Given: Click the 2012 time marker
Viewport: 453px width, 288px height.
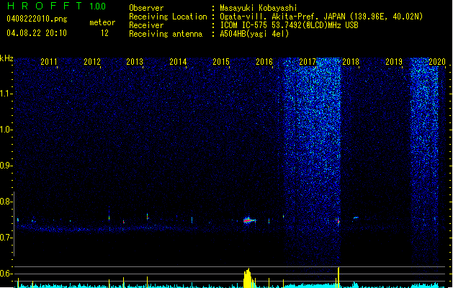Looking at the screenshot, I should [92, 62].
